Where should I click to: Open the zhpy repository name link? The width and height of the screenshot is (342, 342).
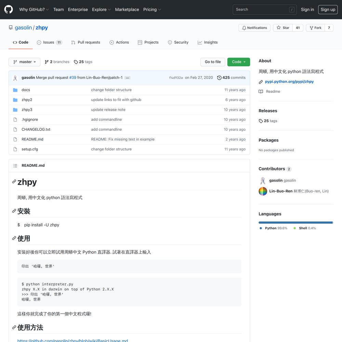point(42,28)
